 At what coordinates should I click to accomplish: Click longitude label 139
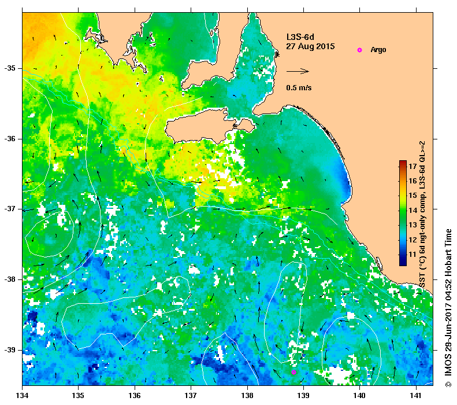click(x=304, y=395)
